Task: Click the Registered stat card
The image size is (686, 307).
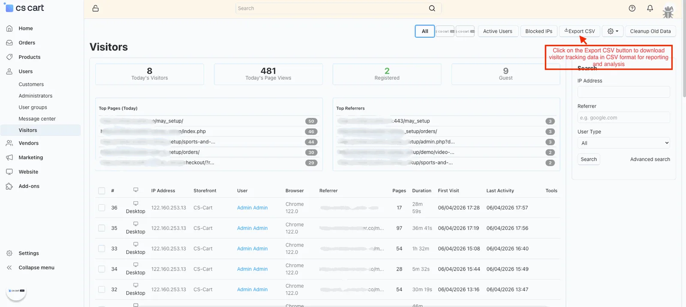Action: 387,74
